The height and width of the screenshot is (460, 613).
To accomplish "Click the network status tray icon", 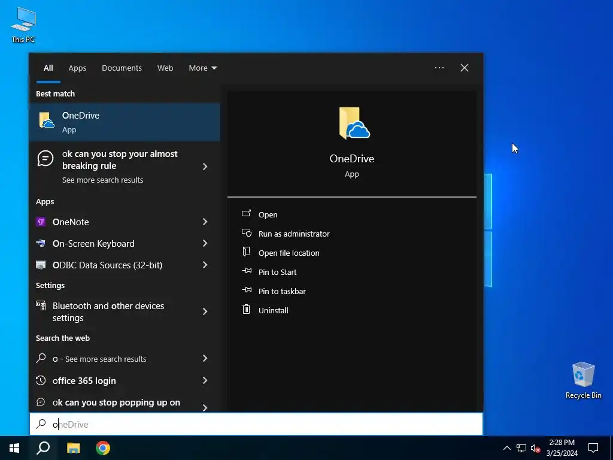I will tap(521, 448).
